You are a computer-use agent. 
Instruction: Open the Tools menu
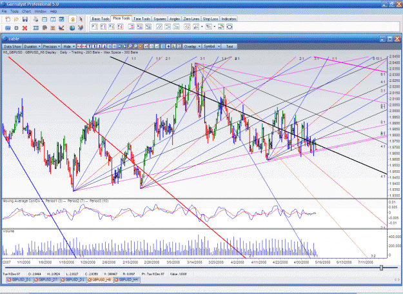[x=14, y=12]
